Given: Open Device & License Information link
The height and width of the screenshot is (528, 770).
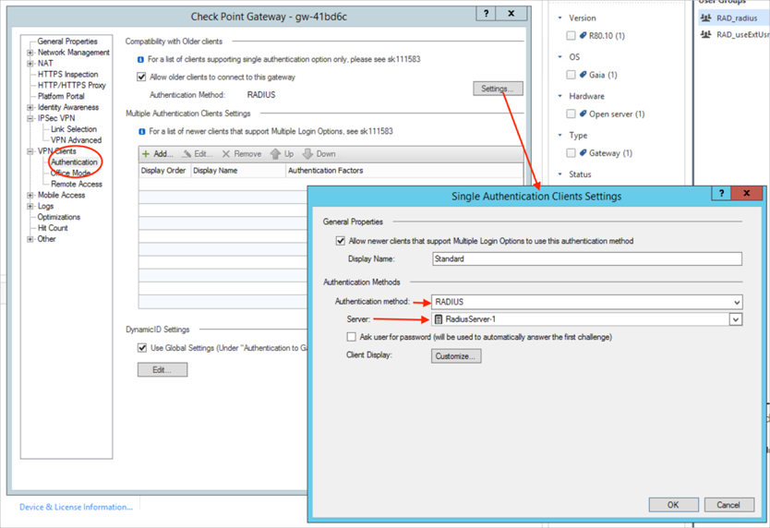Looking at the screenshot, I should 76,507.
